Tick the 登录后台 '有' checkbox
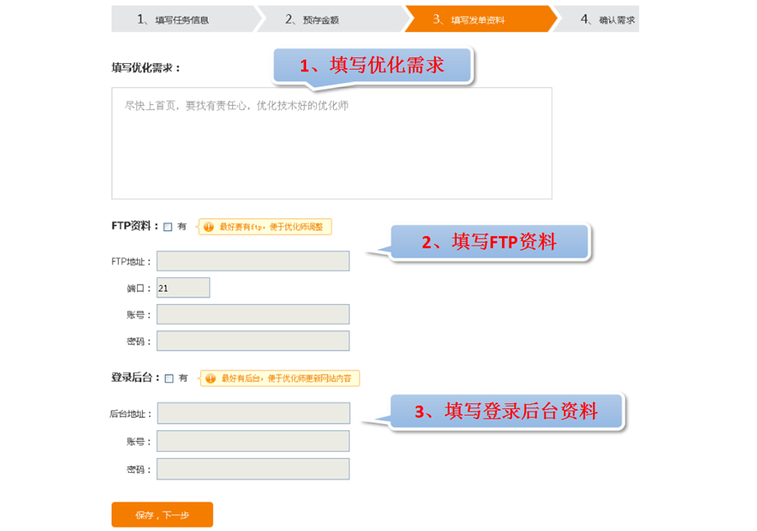757x531 pixels. 169,379
